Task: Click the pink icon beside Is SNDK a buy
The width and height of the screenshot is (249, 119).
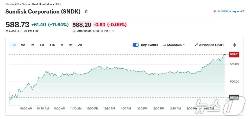Action: [x=215, y=11]
